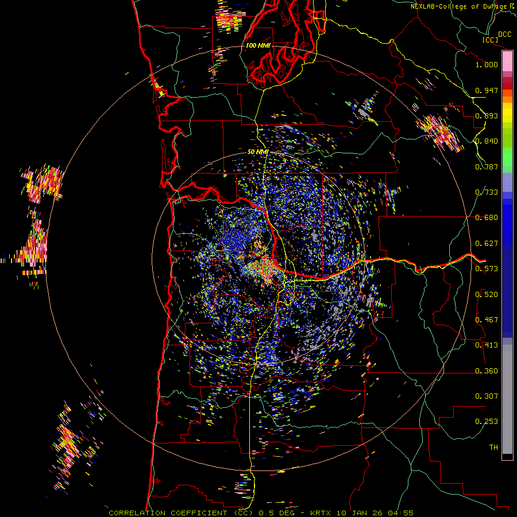
Task: Click the 0.573 legend value
Action: pyautogui.click(x=487, y=269)
